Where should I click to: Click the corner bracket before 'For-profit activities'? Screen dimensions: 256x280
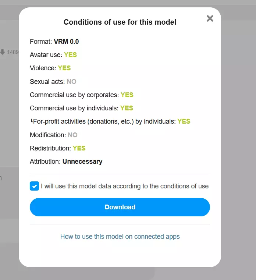coord(31,121)
